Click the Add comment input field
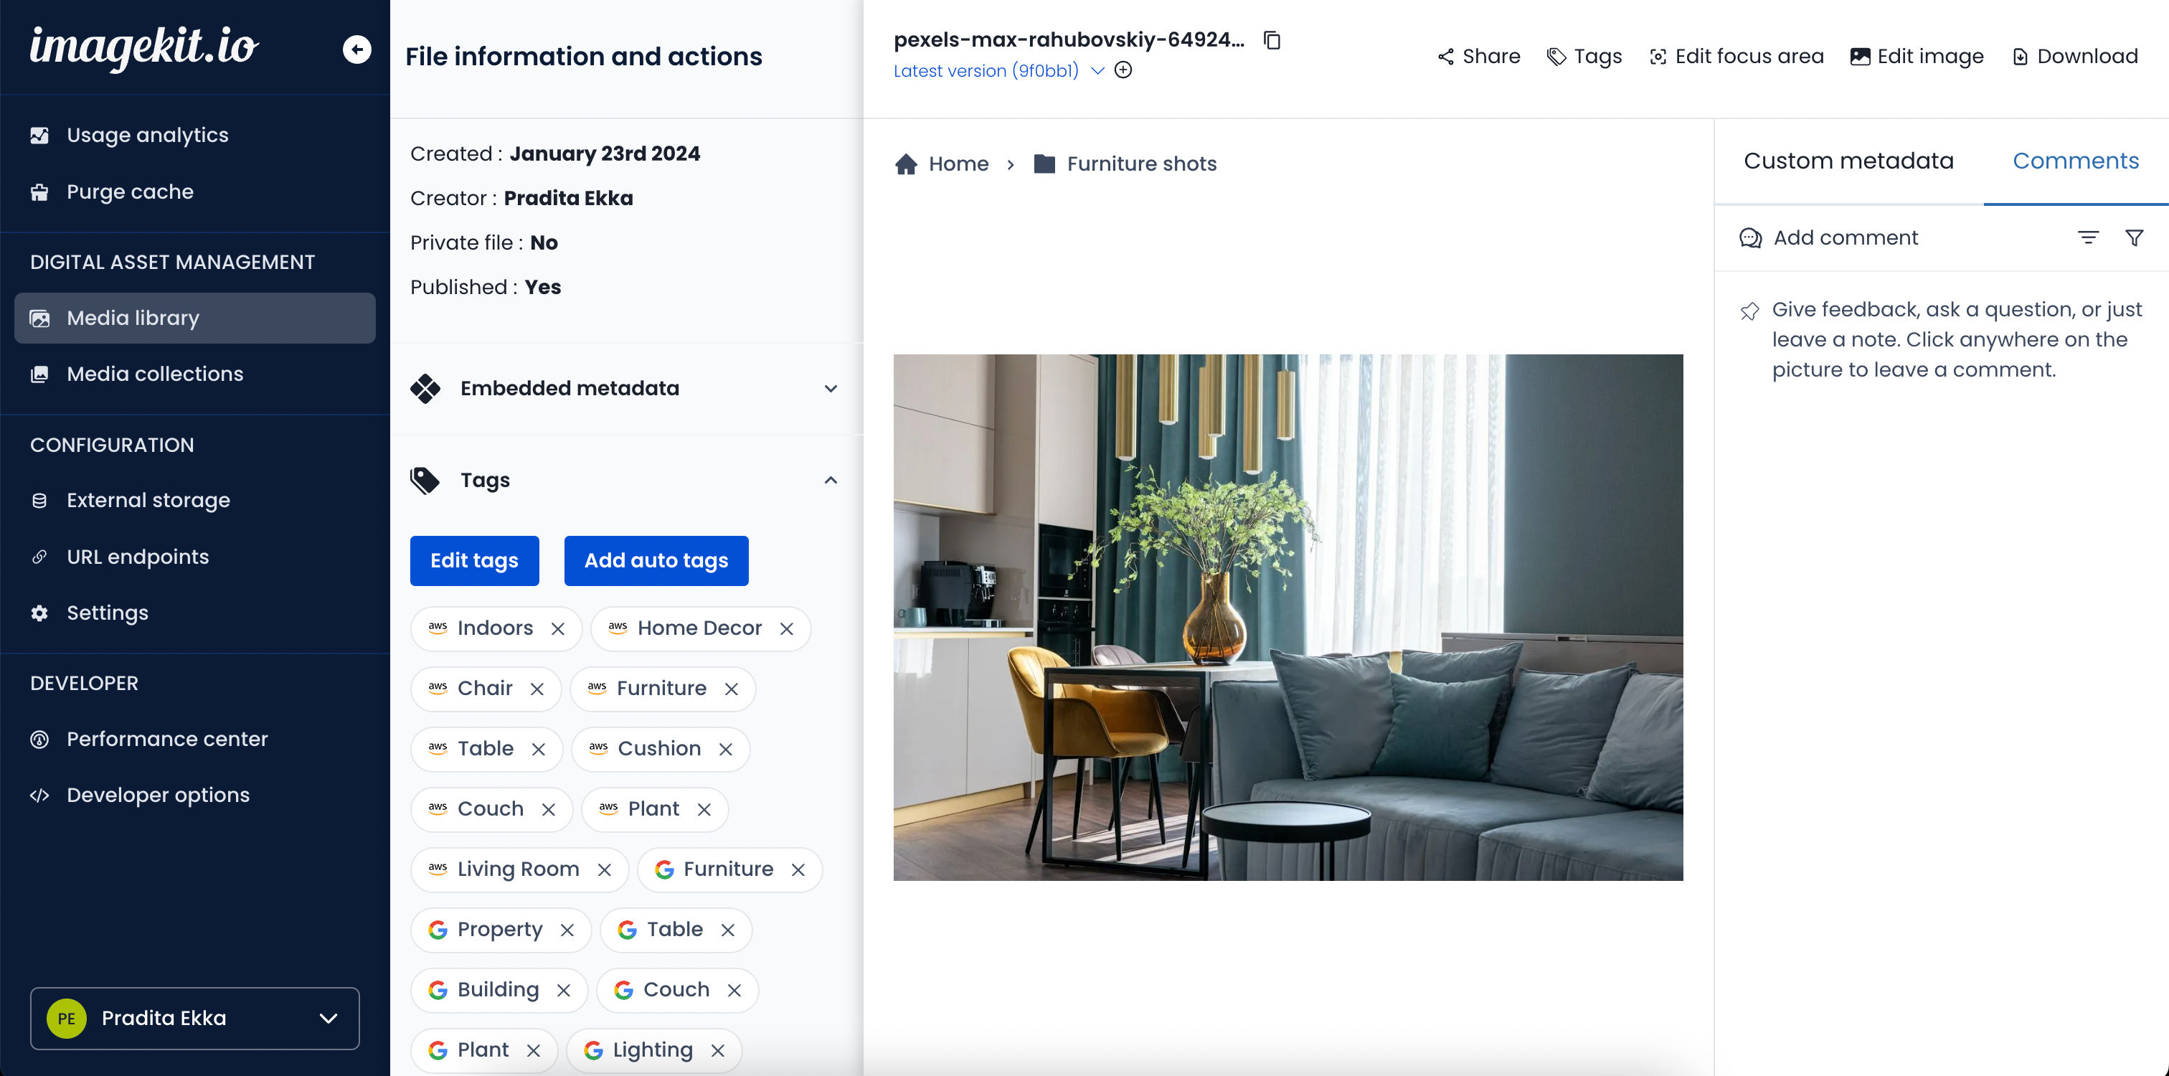The image size is (2169, 1076). click(1847, 237)
